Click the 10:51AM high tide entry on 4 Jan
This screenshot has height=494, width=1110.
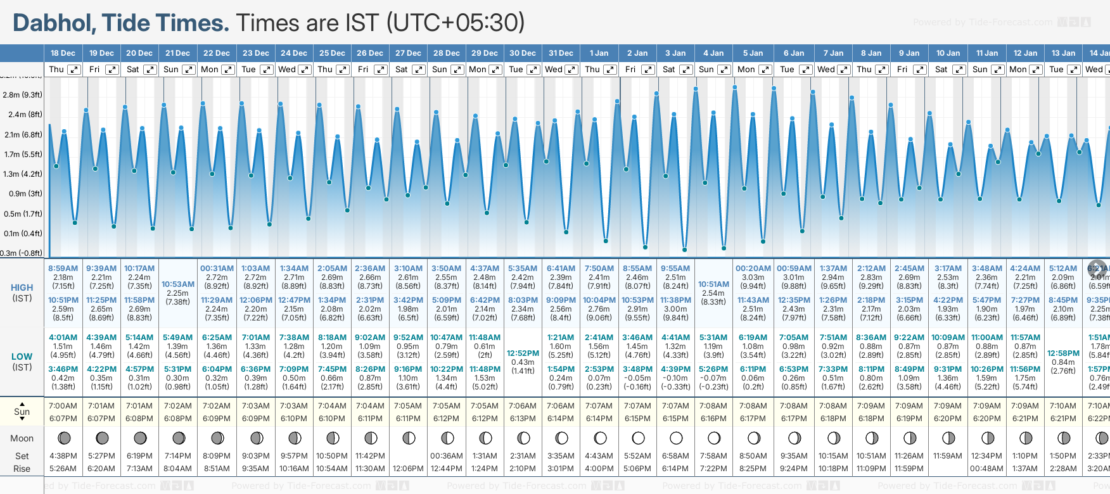713,284
